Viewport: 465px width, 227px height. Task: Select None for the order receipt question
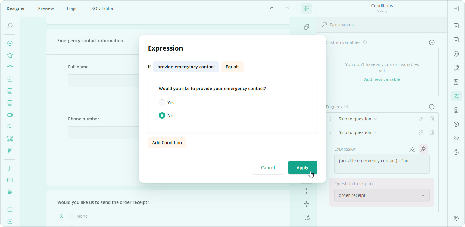(x=71, y=216)
